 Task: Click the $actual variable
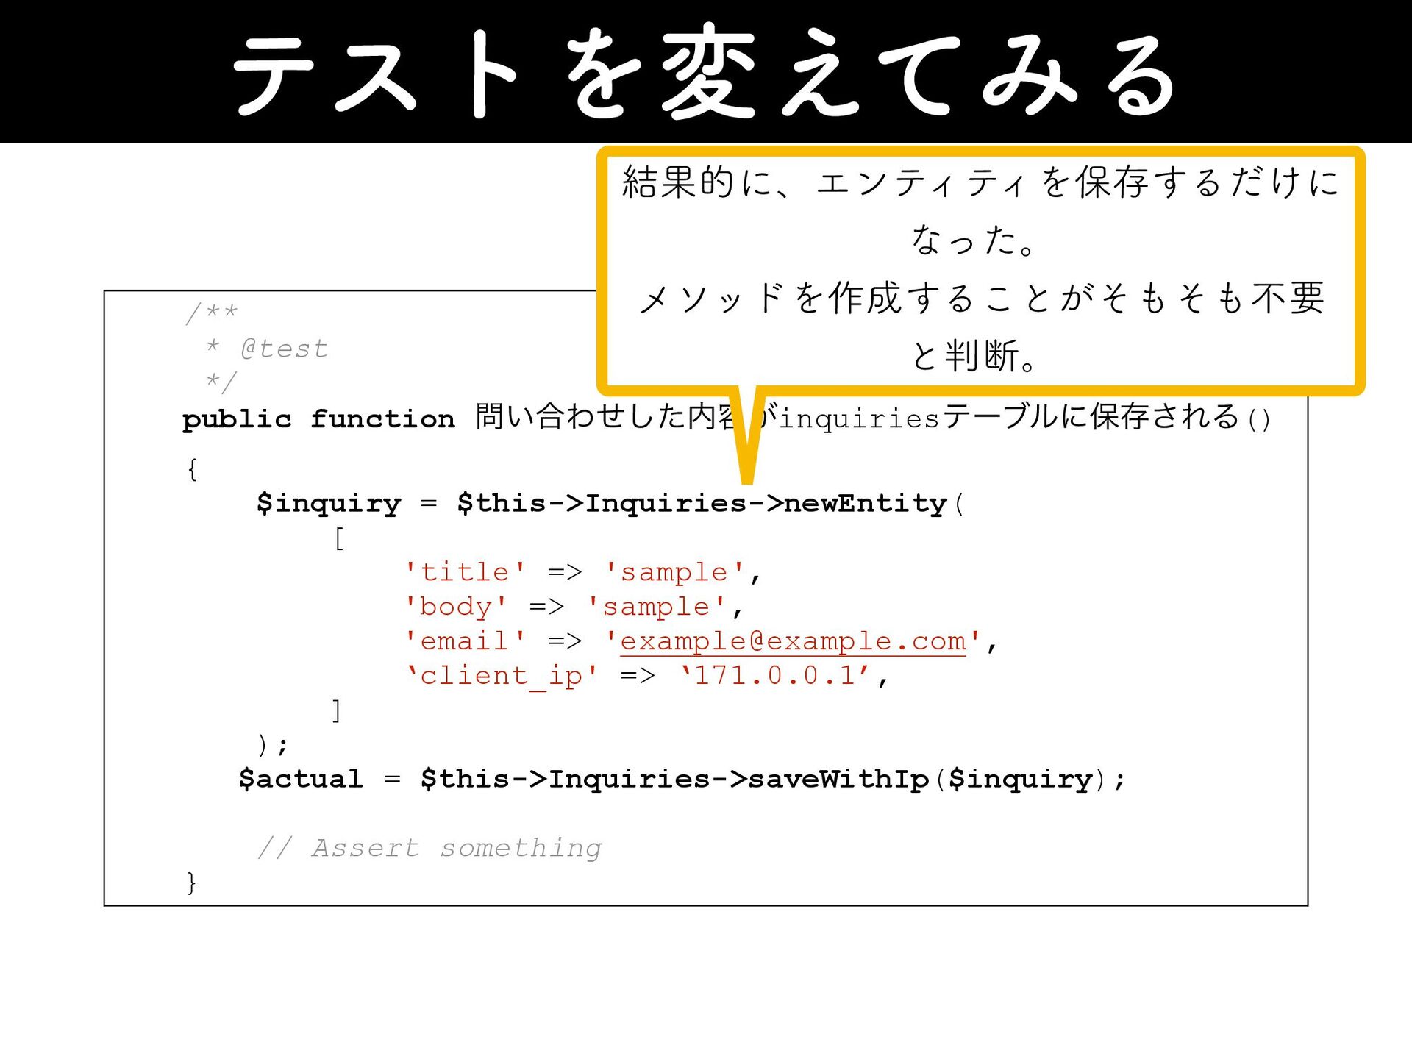click(x=301, y=779)
